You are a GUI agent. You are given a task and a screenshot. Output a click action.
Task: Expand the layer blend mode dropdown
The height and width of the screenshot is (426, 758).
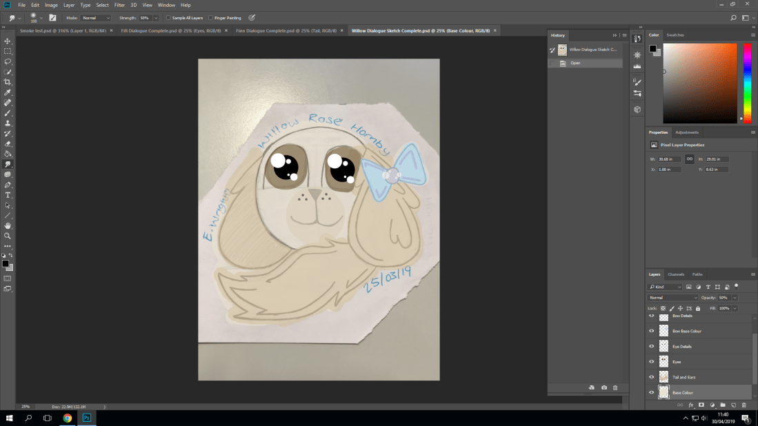pos(672,297)
